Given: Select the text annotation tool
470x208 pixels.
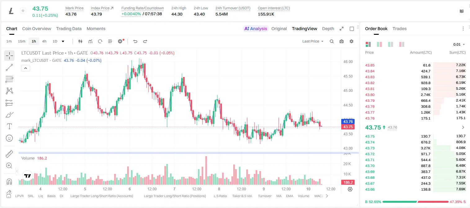Looking at the screenshot, I should click(9, 126).
